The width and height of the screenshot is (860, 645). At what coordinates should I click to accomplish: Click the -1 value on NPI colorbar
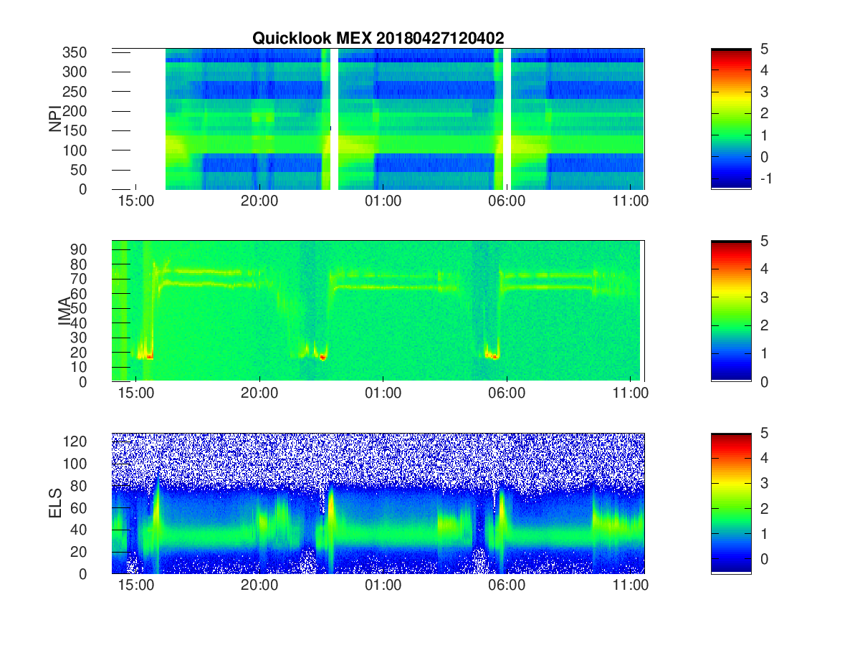[x=765, y=178]
